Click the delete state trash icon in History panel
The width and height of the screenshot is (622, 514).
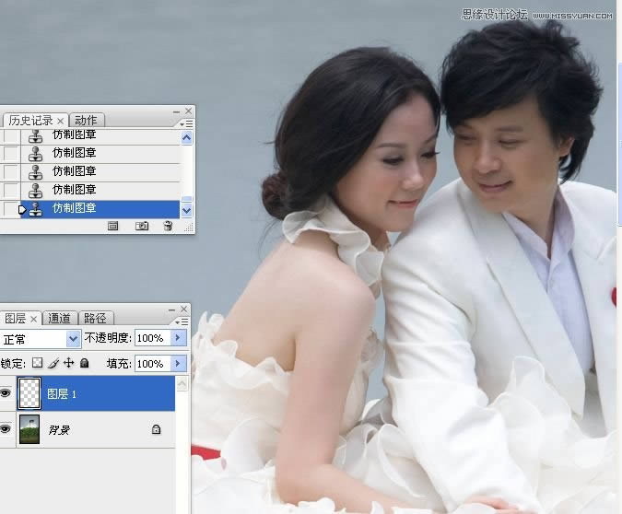pos(167,226)
